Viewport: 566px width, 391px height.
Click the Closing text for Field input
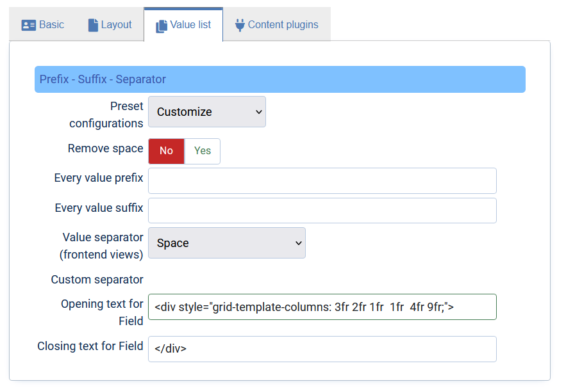tap(322, 349)
